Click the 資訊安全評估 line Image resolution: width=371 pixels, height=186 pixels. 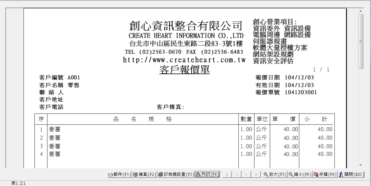click(x=273, y=61)
